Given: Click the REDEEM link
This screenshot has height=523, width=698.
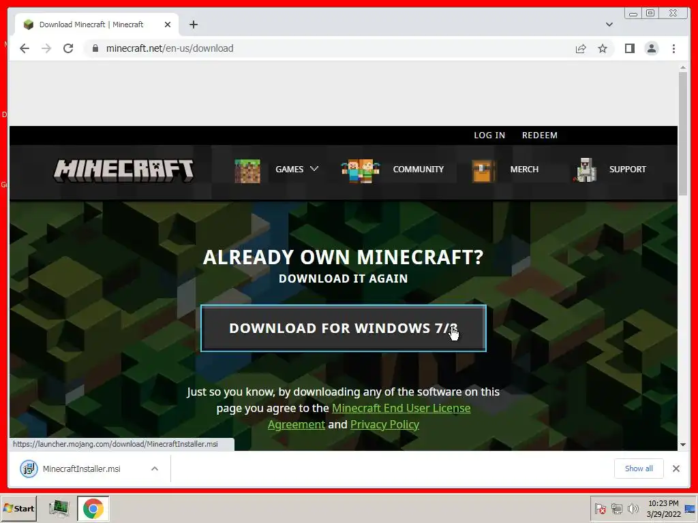Looking at the screenshot, I should click(540, 136).
